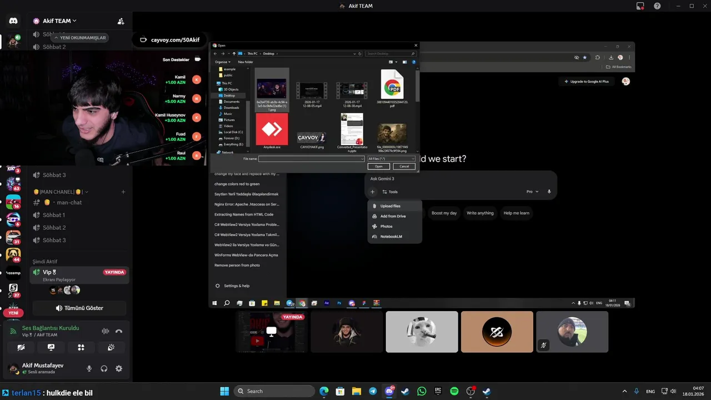Open the man-chat text channel

[79, 202]
